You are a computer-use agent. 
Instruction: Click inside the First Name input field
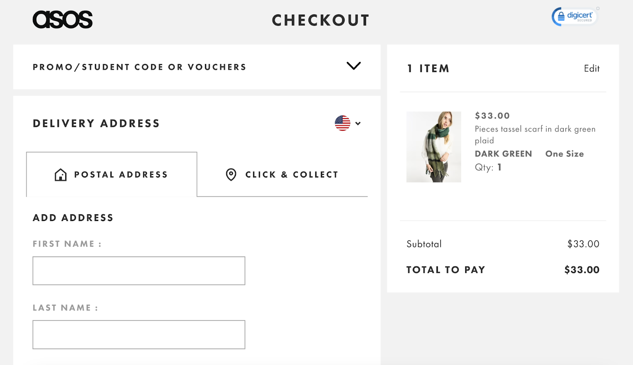(138, 270)
